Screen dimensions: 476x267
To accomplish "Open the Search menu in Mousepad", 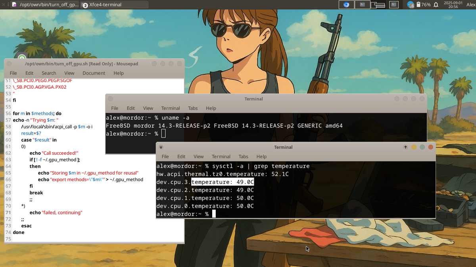I will pyautogui.click(x=49, y=73).
